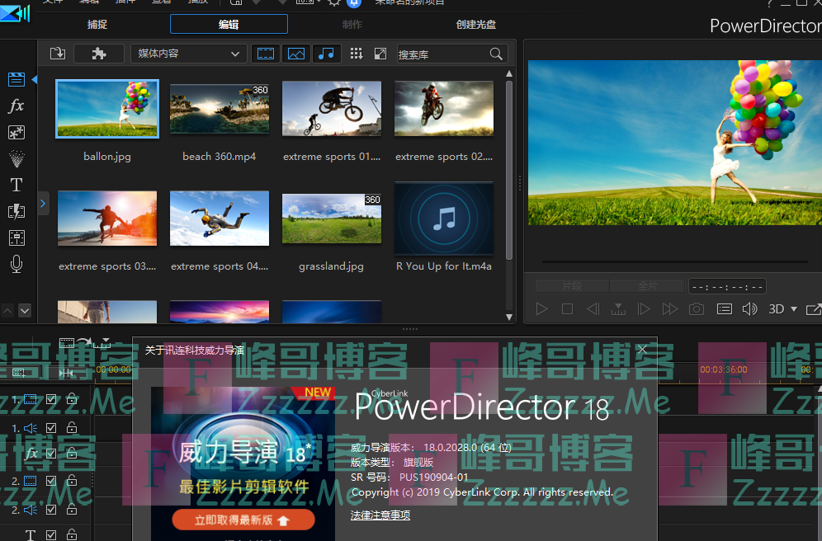The width and height of the screenshot is (822, 541).
Task: Click the import media folder icon
Action: coord(57,54)
